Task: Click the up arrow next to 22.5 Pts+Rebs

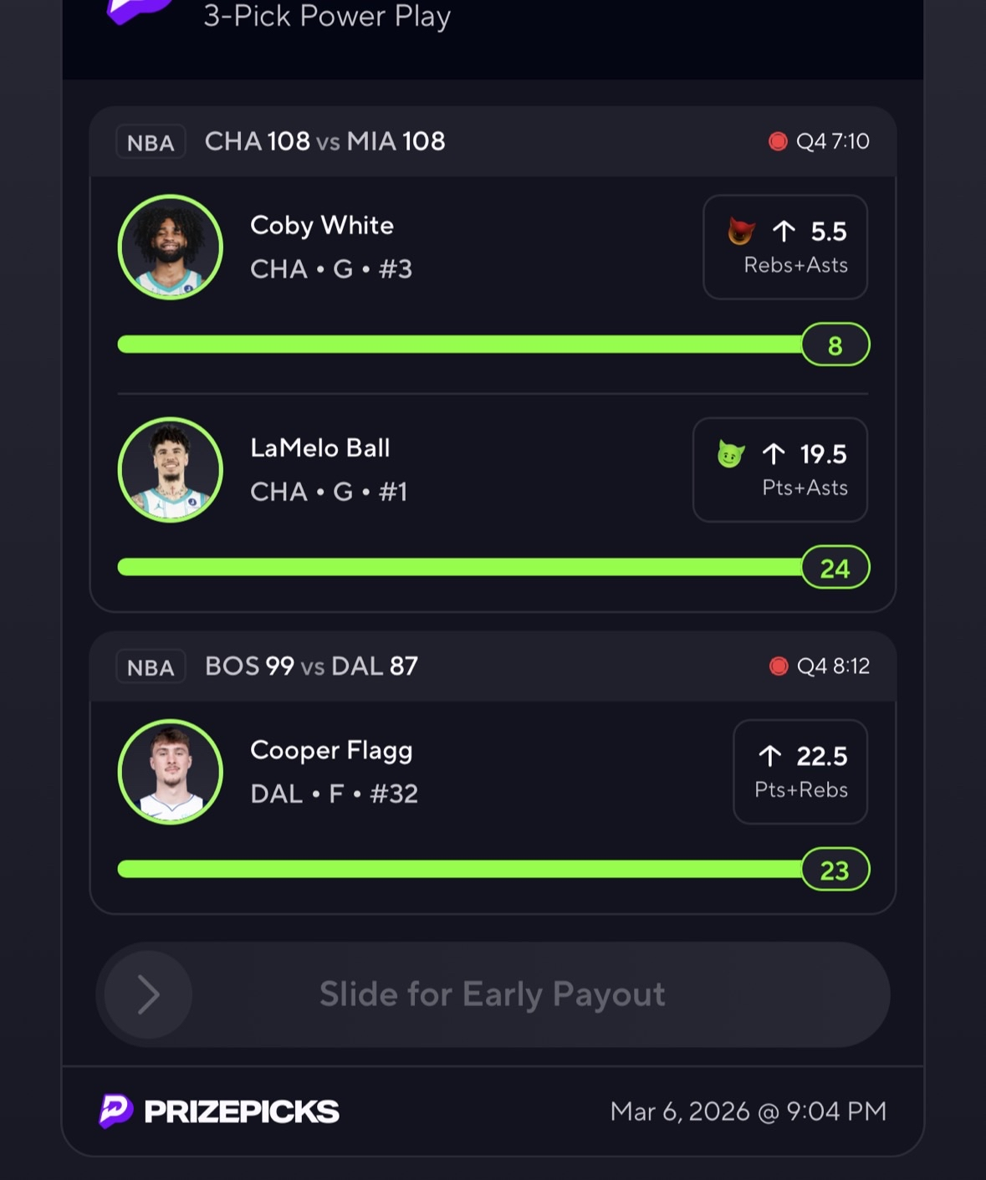Action: [770, 756]
